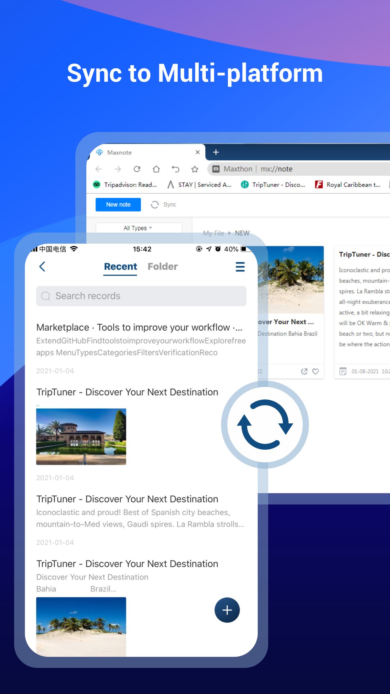Screen dimensions: 390x694
Task: Tap the back arrow in mobile app
Action: click(42, 267)
